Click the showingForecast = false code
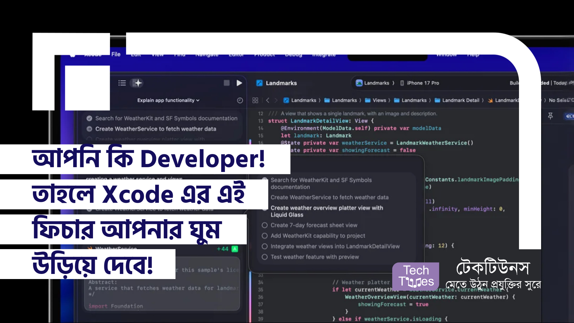Viewport: 574px width, 323px height. coord(379,150)
